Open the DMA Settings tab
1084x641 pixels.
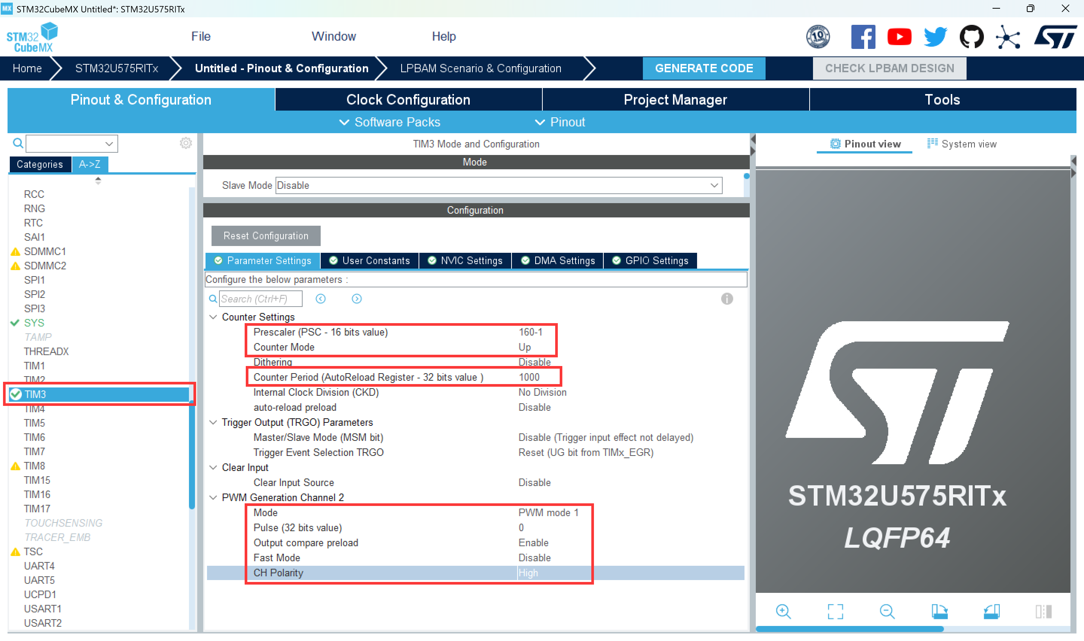click(557, 260)
